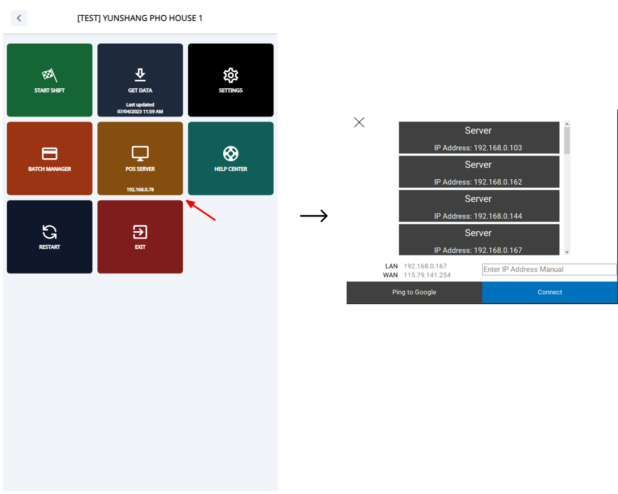The height and width of the screenshot is (494, 618).
Task: Click the server list scrollbar thumb
Action: pos(567,140)
